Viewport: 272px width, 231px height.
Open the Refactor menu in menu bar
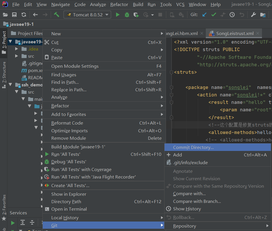[x=119, y=5]
